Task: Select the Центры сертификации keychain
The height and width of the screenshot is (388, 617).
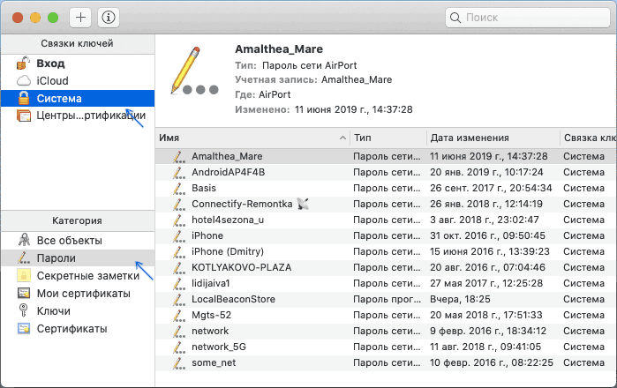Action: pyautogui.click(x=78, y=116)
